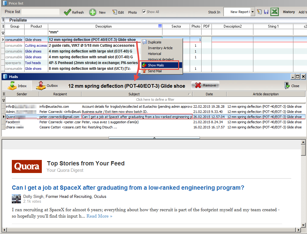Screen dimensions: 307x234
Task: Click the blue floppy disk save icon
Action: coord(266,12)
